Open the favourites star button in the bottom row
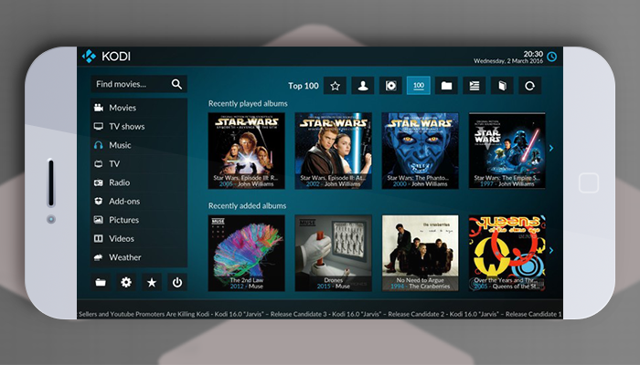The height and width of the screenshot is (365, 640). pos(152,282)
